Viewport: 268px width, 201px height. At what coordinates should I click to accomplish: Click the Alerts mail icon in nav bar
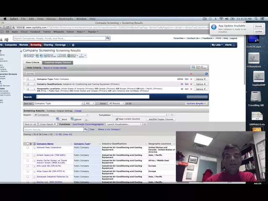click(234, 45)
